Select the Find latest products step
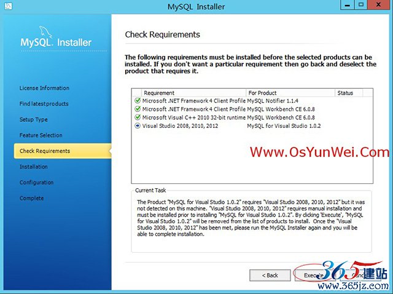Screen dimensions: 393x294 tap(44, 104)
